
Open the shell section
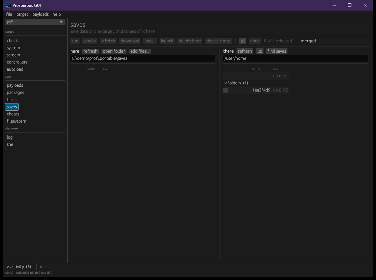[x=11, y=144]
